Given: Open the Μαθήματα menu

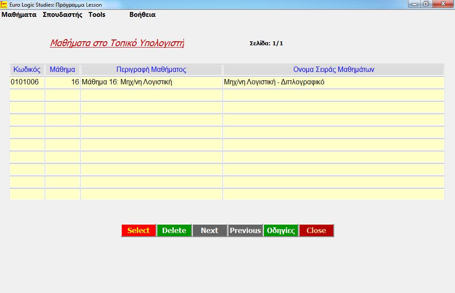Looking at the screenshot, I should coord(19,15).
